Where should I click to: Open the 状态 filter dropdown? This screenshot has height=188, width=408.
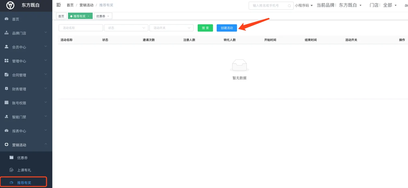126,28
